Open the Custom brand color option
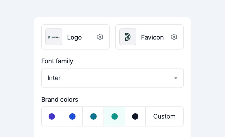The image size is (225, 137). (165, 116)
